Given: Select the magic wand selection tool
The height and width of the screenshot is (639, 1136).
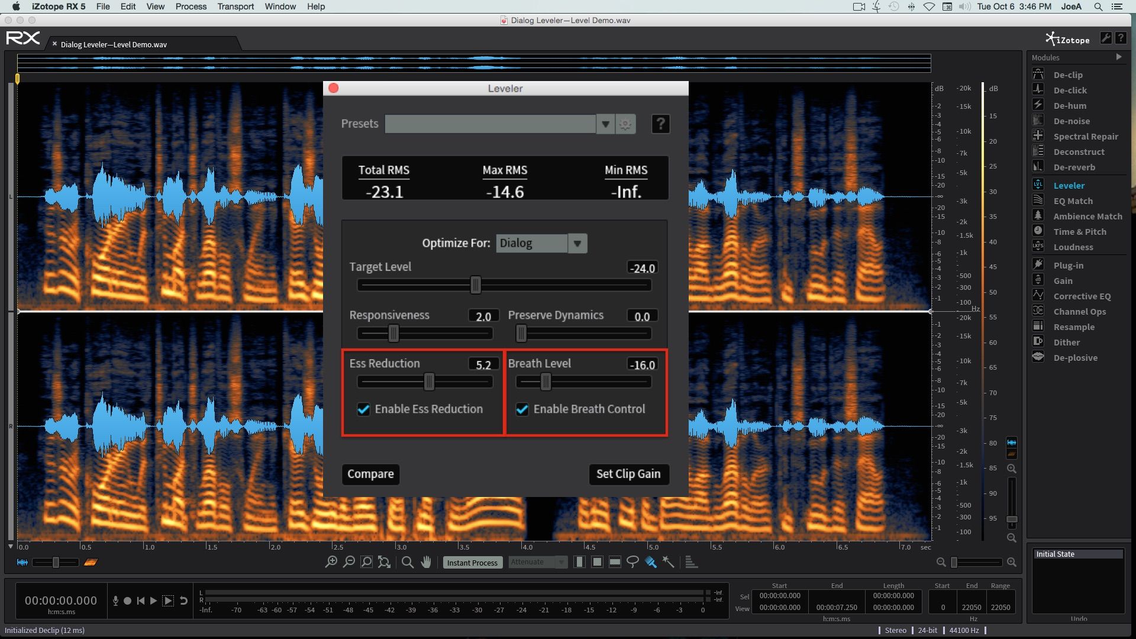Looking at the screenshot, I should coord(668,562).
